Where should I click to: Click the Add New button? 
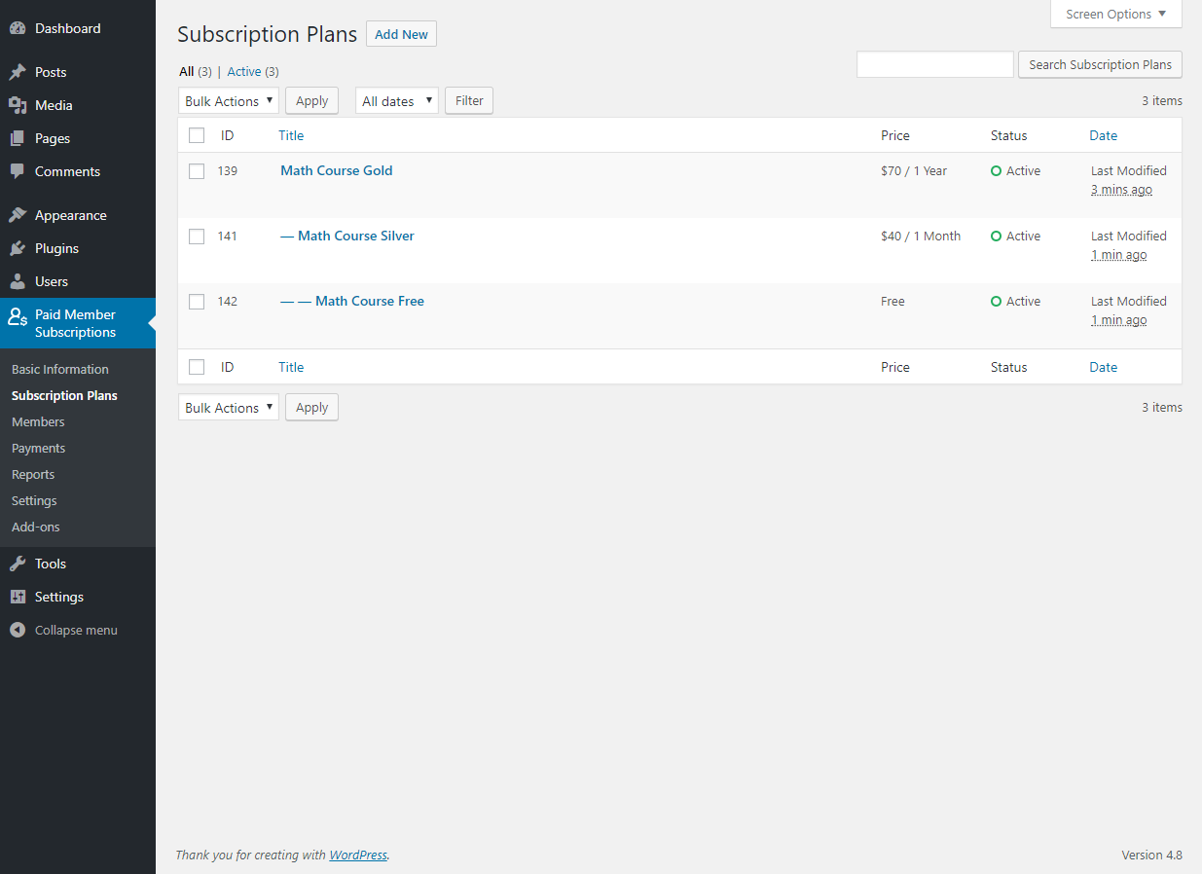point(401,33)
